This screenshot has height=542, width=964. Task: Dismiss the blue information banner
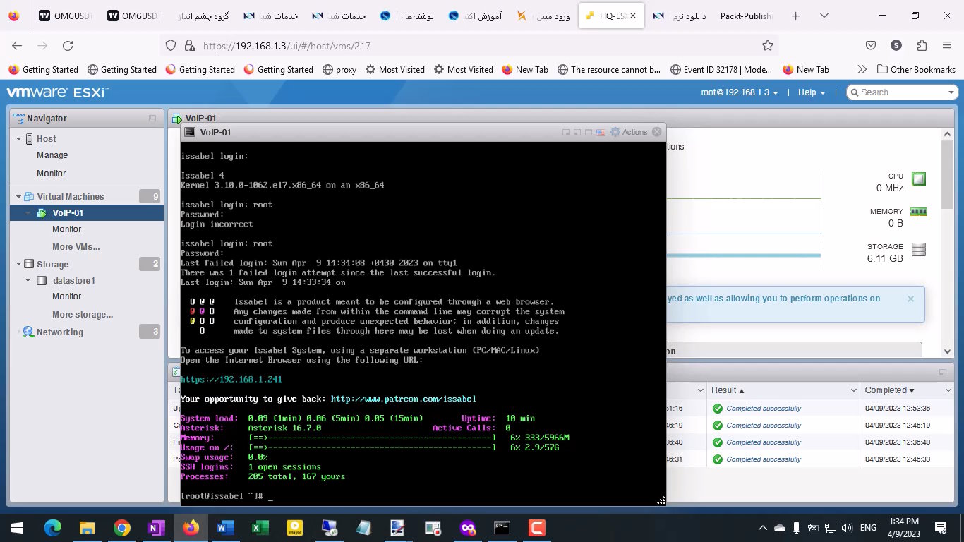910,299
